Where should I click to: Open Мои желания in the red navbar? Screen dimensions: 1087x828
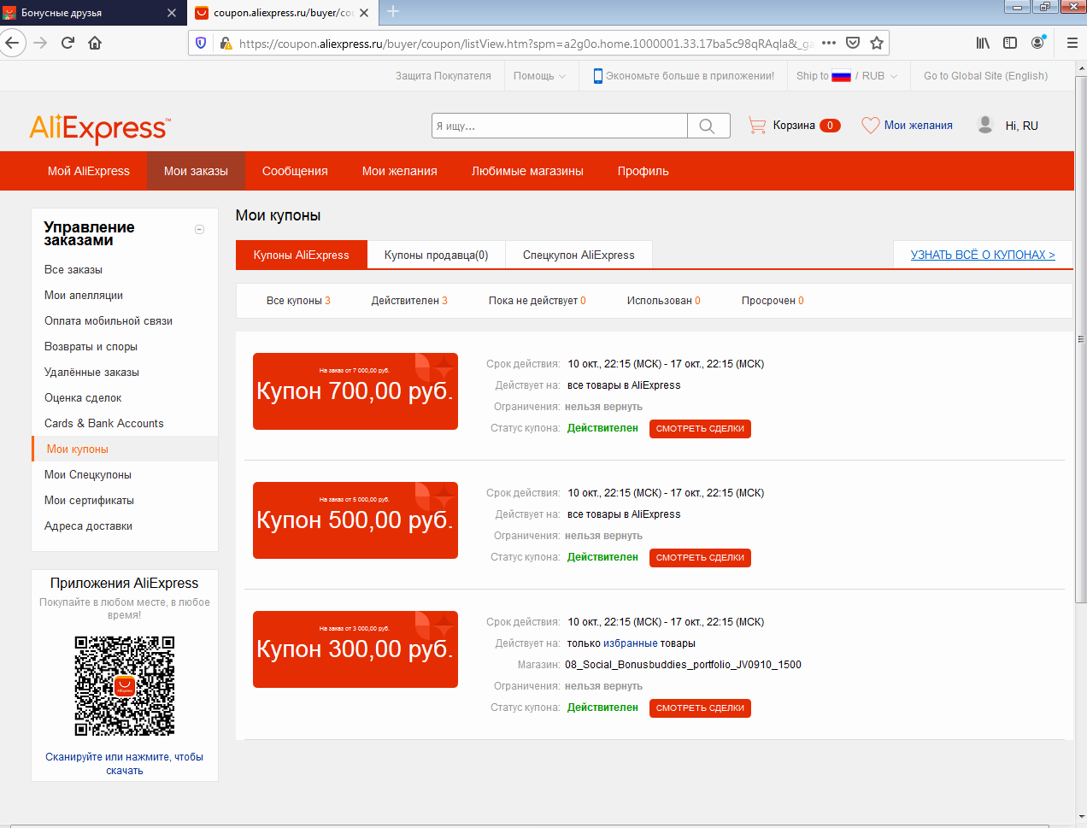coord(399,171)
